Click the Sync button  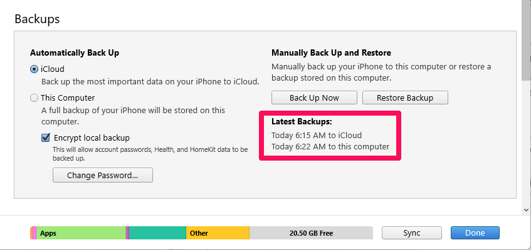412,232
